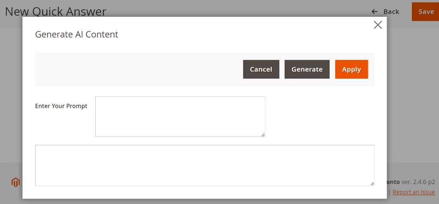Click the back arrow icon
439x204 pixels.
pyautogui.click(x=374, y=12)
